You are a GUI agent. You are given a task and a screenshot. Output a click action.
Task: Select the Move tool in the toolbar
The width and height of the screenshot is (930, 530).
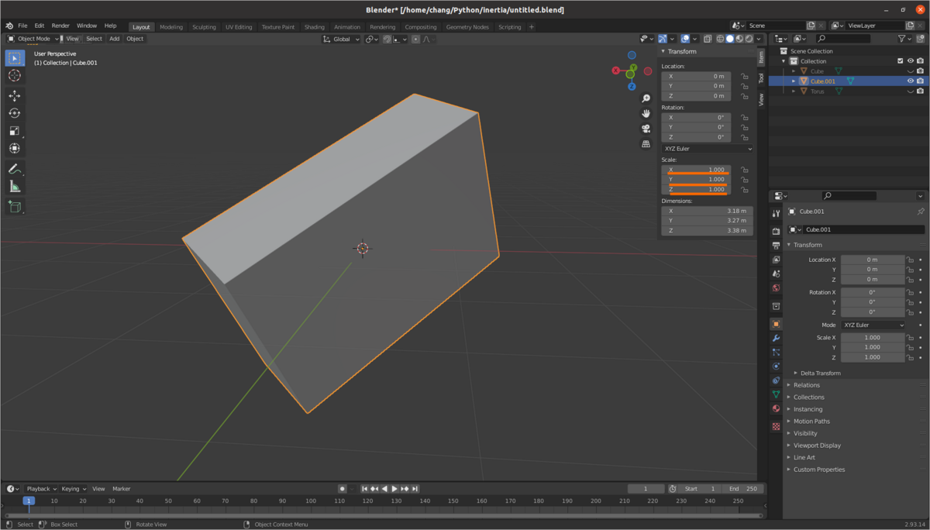point(15,95)
